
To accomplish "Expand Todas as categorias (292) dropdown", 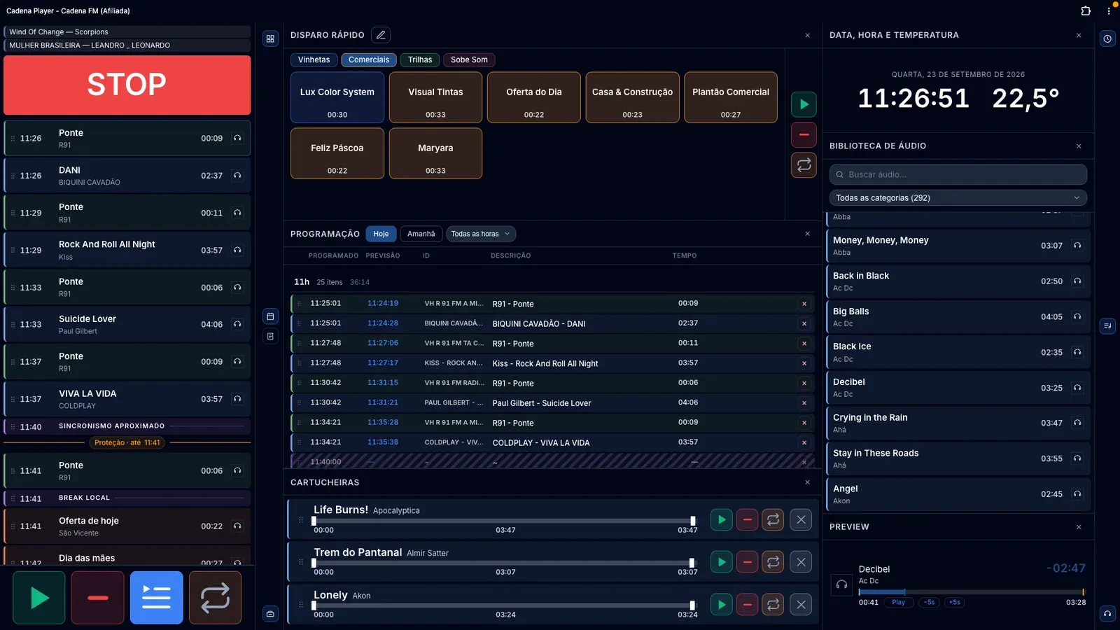I will click(x=958, y=198).
